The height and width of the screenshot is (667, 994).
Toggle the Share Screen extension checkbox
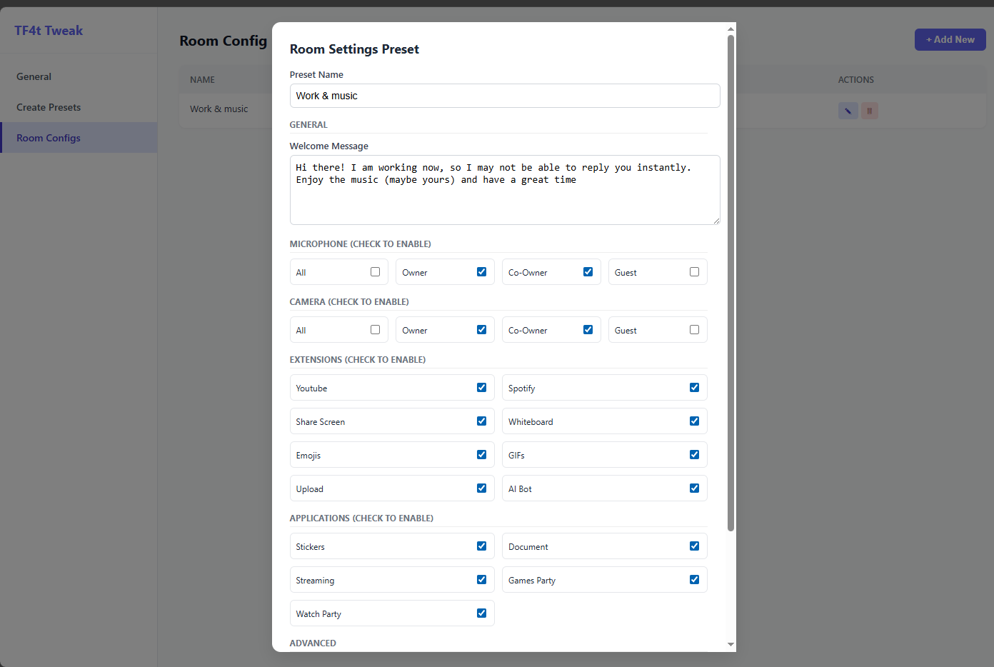[x=481, y=421]
